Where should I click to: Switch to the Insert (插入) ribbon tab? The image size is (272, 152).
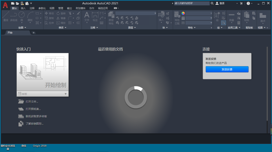23,8
